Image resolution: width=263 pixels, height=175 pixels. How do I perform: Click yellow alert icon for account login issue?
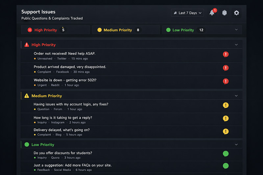[x=226, y=105]
